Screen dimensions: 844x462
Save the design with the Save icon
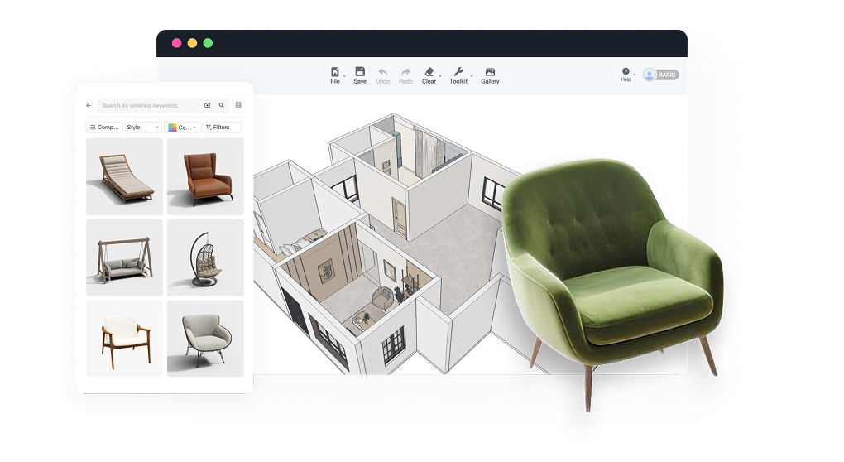coord(360,71)
